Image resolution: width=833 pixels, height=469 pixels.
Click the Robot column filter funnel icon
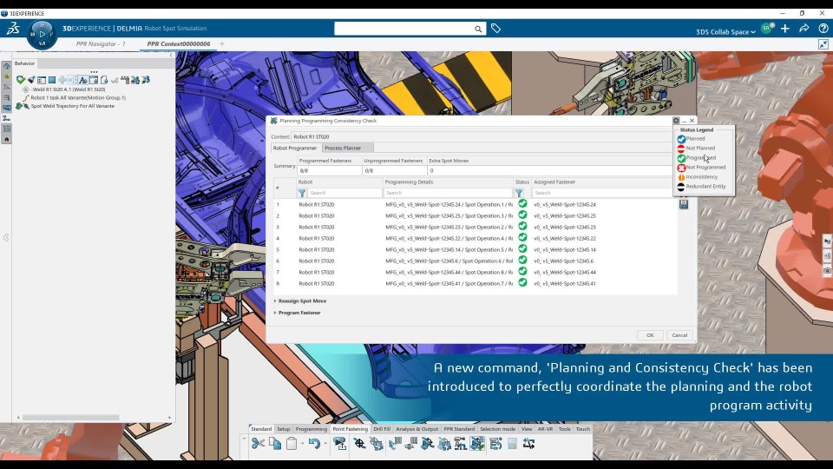[302, 193]
